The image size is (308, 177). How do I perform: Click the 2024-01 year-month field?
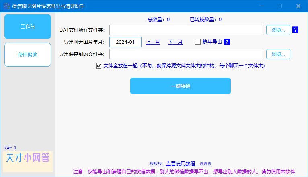pos(125,42)
